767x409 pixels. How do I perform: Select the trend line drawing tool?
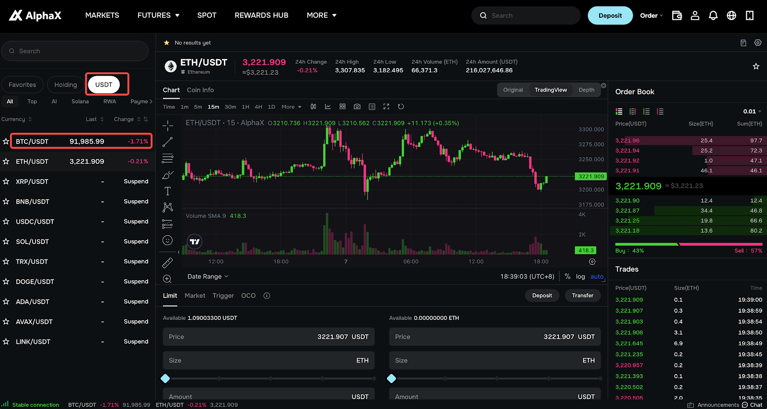point(167,142)
